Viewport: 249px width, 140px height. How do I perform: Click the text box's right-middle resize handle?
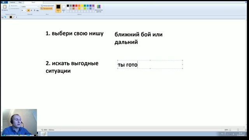182,65
